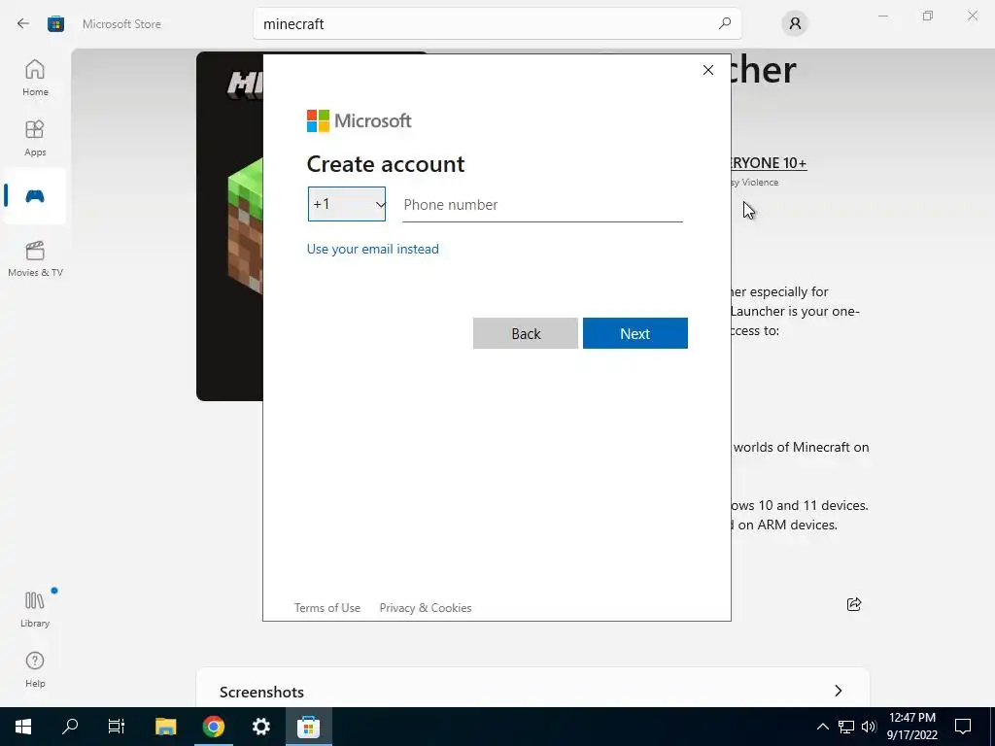Image resolution: width=995 pixels, height=746 pixels.
Task: Open the +1 country code dropdown
Action: 347,204
